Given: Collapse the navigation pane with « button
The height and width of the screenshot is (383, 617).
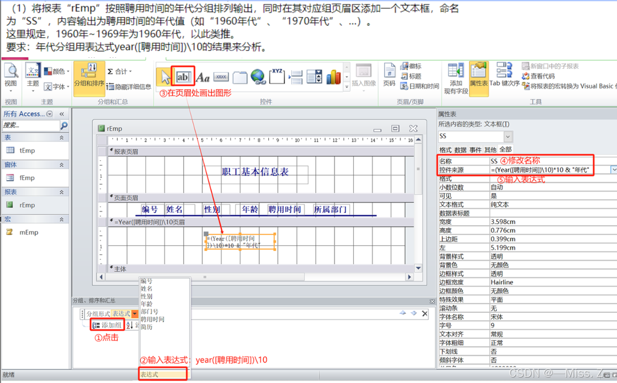Looking at the screenshot, I should 62,114.
